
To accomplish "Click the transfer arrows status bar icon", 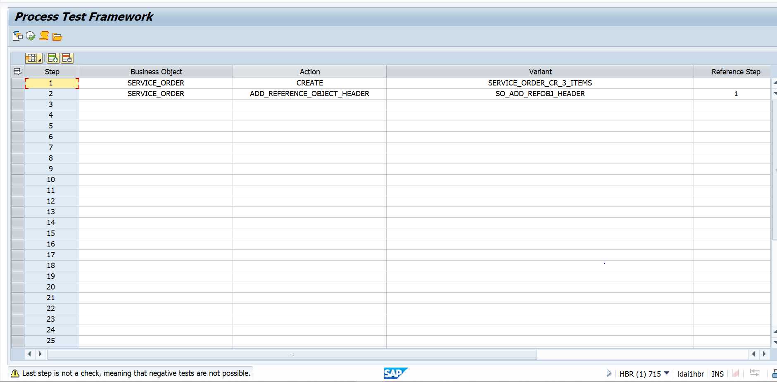I will point(755,373).
